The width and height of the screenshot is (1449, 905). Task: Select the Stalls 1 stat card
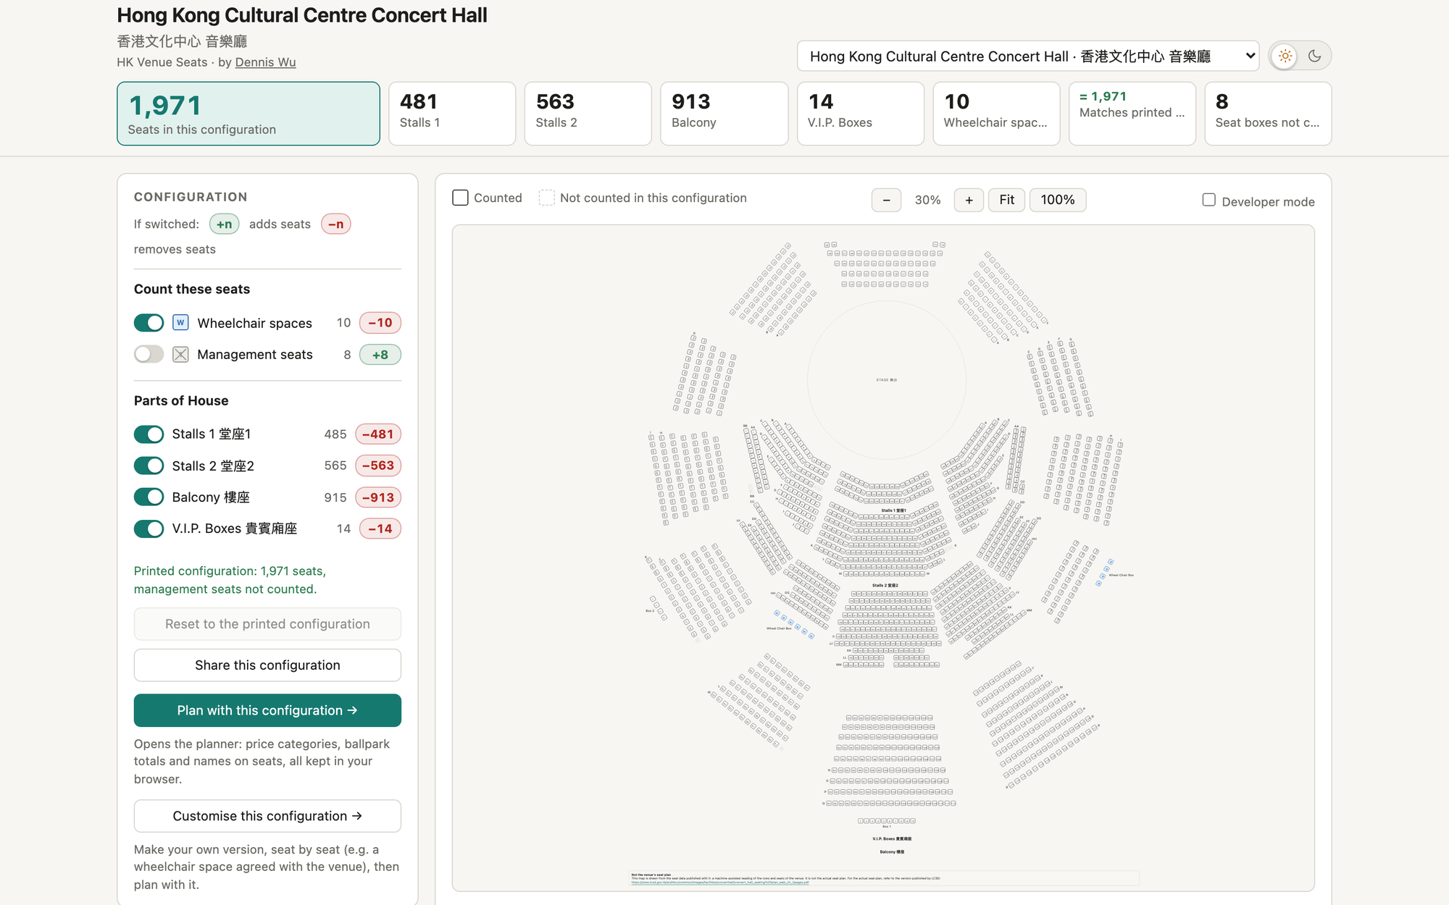point(452,114)
